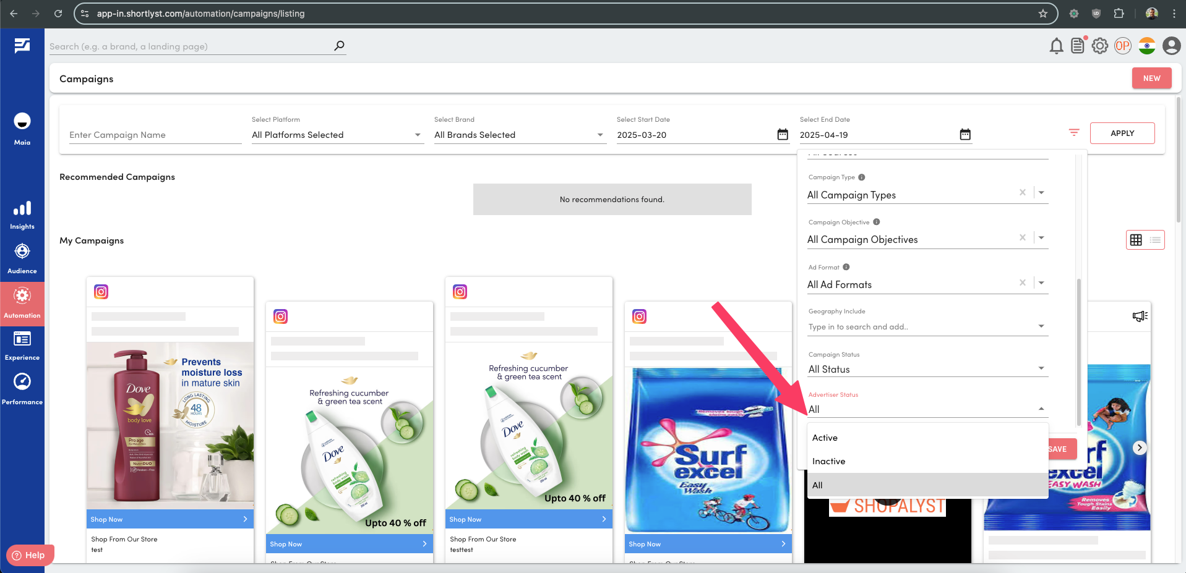Open notifications bell
This screenshot has height=573, width=1186.
(x=1057, y=46)
